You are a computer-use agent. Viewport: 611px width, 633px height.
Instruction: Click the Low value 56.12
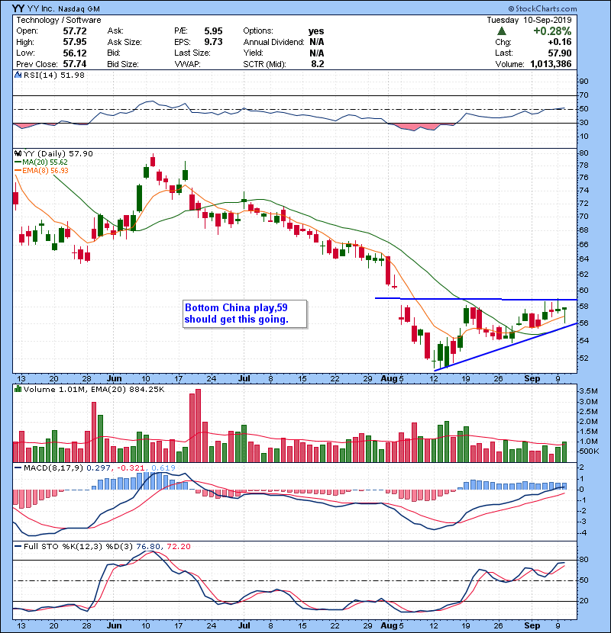point(75,53)
